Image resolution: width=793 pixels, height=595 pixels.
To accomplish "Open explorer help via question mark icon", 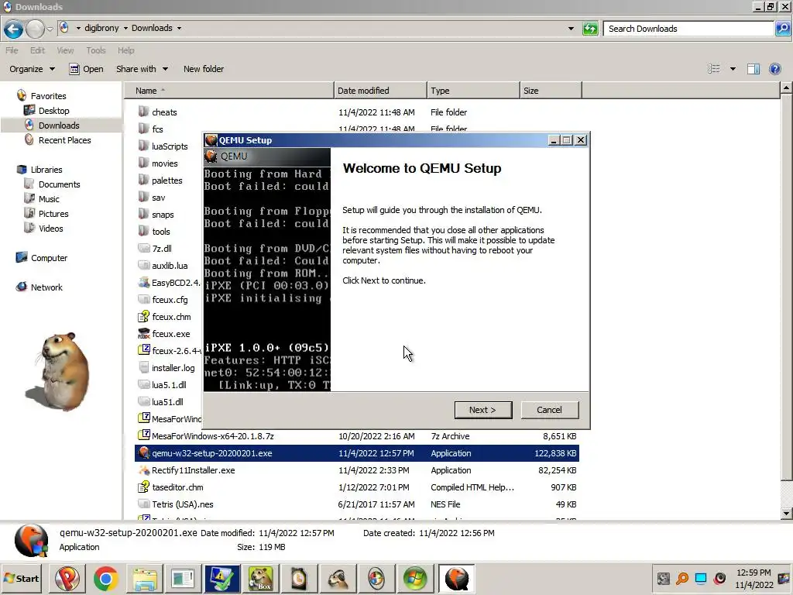I will tap(774, 69).
